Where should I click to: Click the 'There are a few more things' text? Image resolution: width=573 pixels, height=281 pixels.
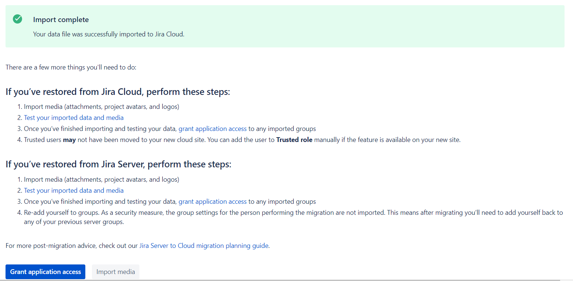point(71,68)
